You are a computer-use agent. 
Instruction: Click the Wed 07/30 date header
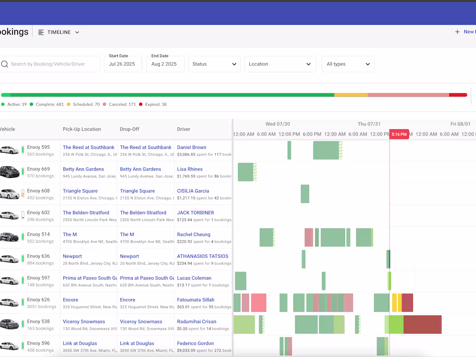[x=278, y=124]
